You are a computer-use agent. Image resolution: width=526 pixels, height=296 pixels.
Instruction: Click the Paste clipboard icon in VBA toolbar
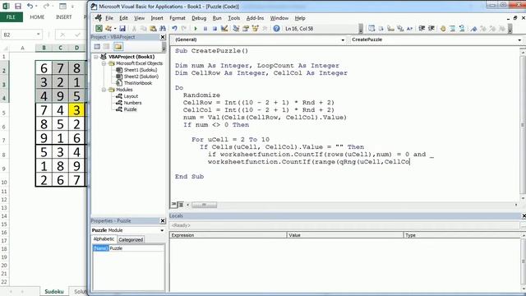click(153, 29)
